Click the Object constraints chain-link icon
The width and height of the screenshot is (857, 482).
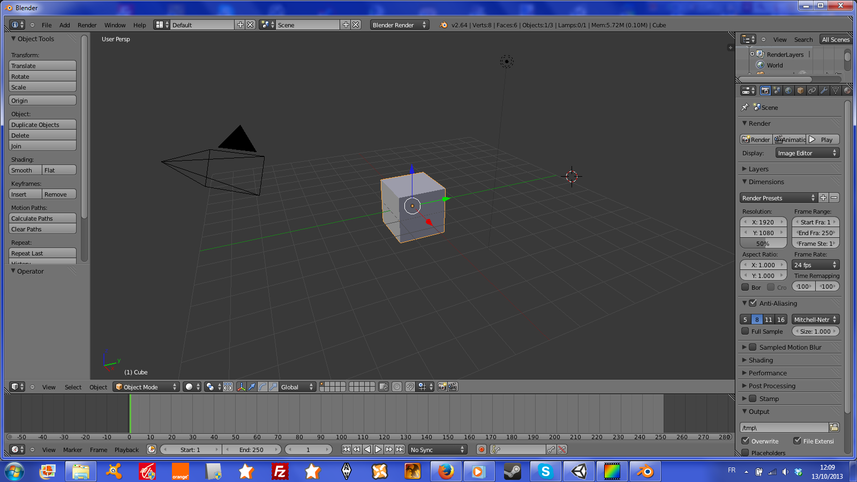[x=812, y=91]
